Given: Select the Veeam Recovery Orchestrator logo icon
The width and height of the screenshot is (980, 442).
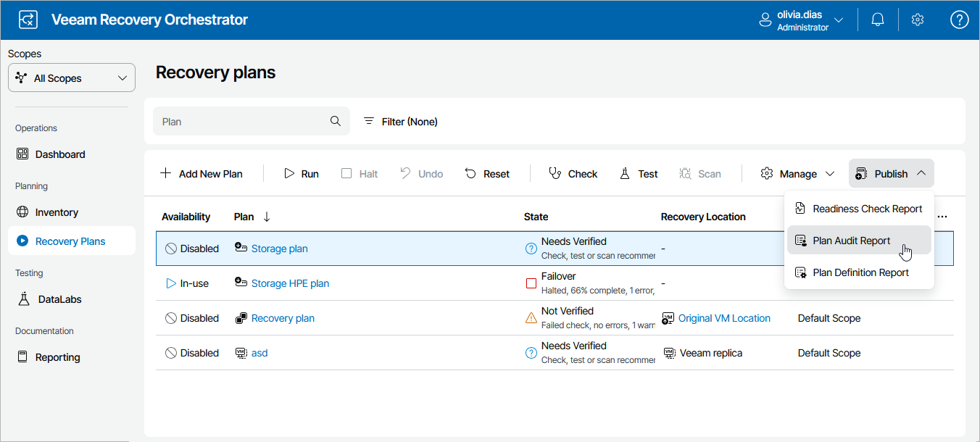Looking at the screenshot, I should point(28,19).
